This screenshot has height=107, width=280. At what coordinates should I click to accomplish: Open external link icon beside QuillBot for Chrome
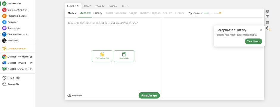pyautogui.click(x=31, y=56)
